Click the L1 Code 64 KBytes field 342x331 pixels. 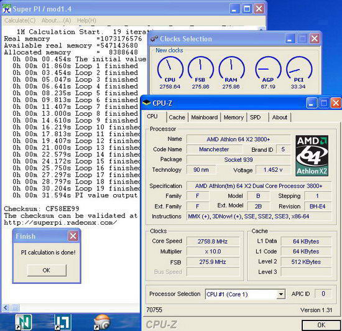[x=306, y=251]
